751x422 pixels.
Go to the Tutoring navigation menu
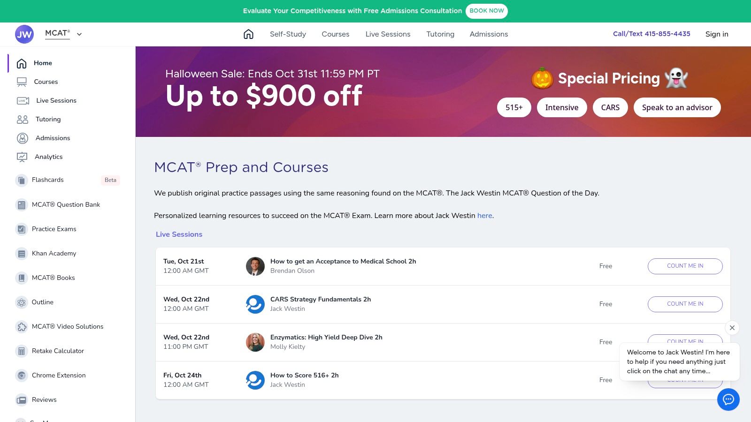click(x=440, y=34)
